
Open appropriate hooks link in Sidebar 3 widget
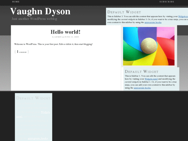(x=153, y=22)
